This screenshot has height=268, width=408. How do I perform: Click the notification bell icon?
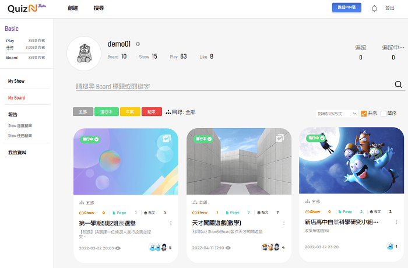[x=374, y=8]
